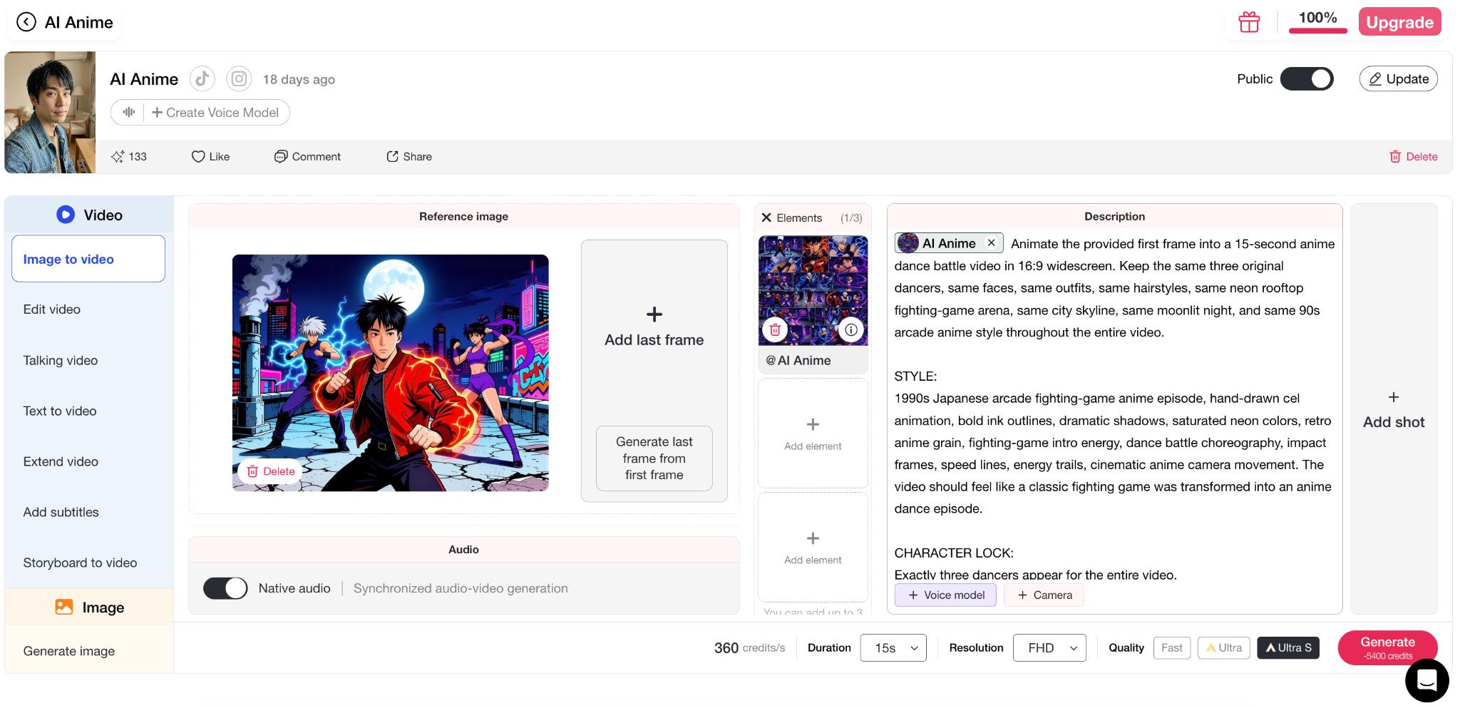Viewport: 1460px width, 708px height.
Task: Remove the AI Anime tag from the description
Action: pos(991,243)
